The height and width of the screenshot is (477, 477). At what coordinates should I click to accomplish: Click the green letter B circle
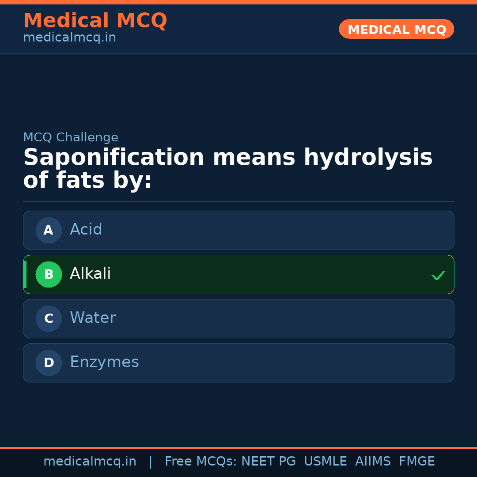coord(49,274)
